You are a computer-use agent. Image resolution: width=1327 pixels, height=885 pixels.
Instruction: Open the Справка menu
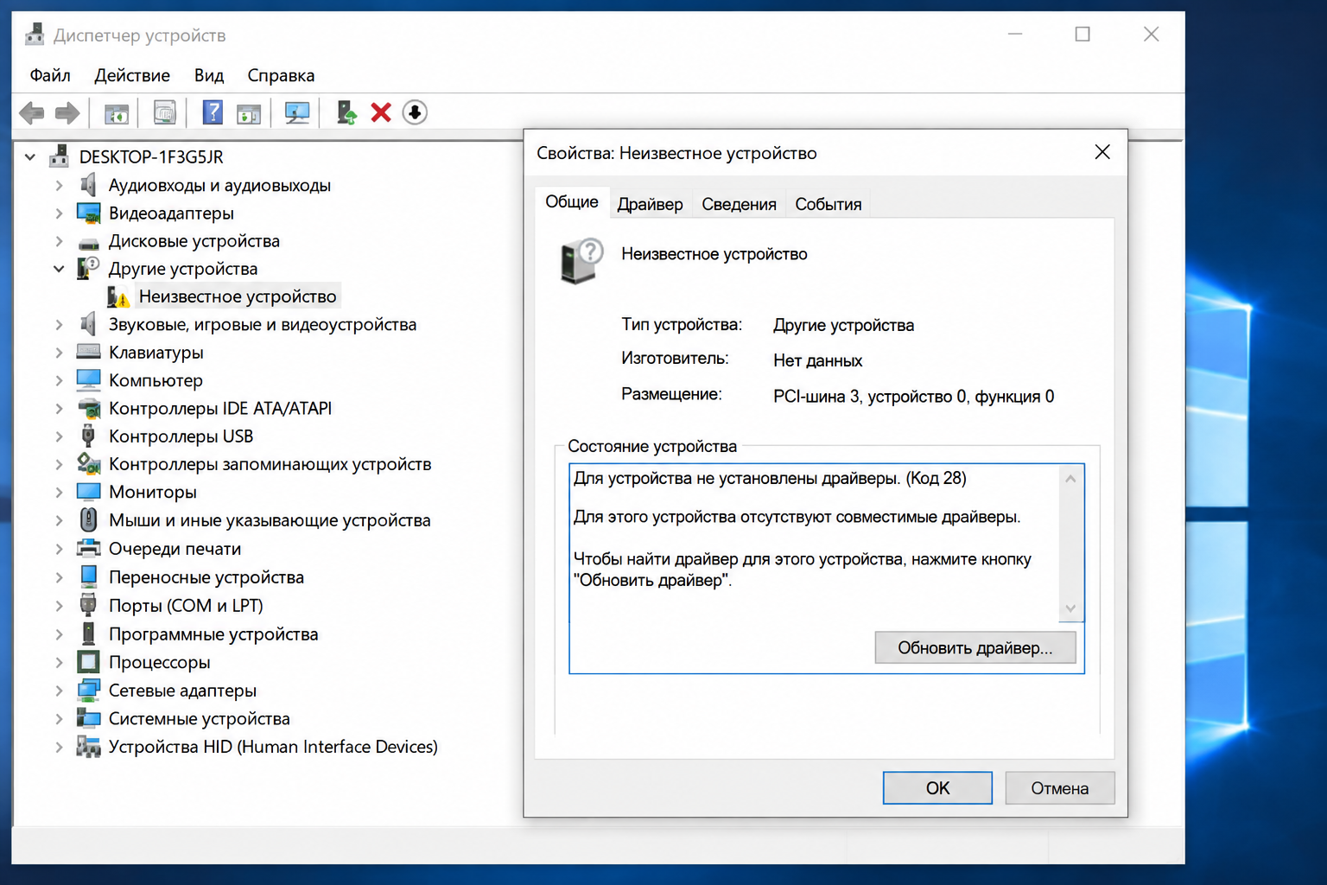coord(281,75)
